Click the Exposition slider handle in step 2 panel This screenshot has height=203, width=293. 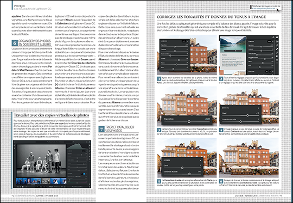[x=261, y=47]
